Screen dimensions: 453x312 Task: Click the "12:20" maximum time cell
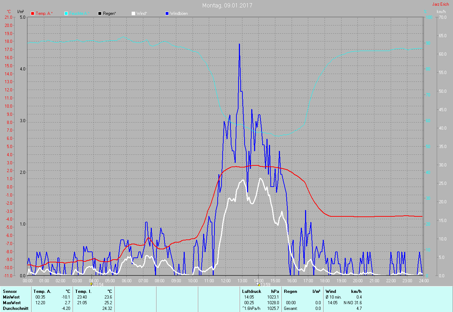[40, 303]
